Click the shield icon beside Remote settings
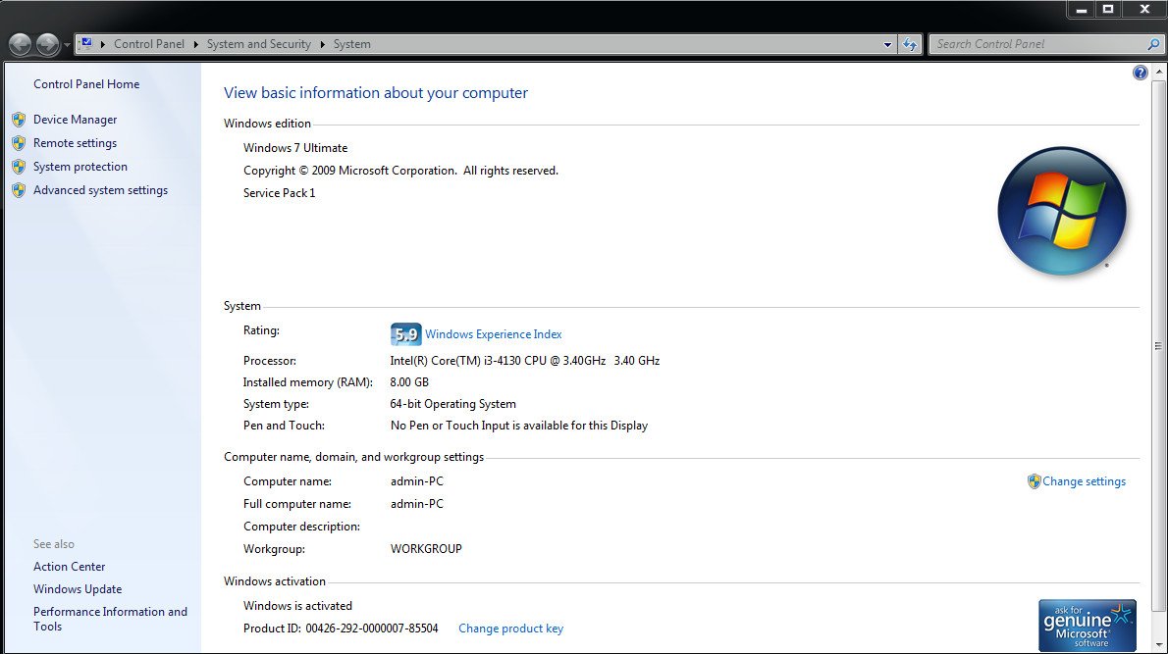 pos(19,143)
